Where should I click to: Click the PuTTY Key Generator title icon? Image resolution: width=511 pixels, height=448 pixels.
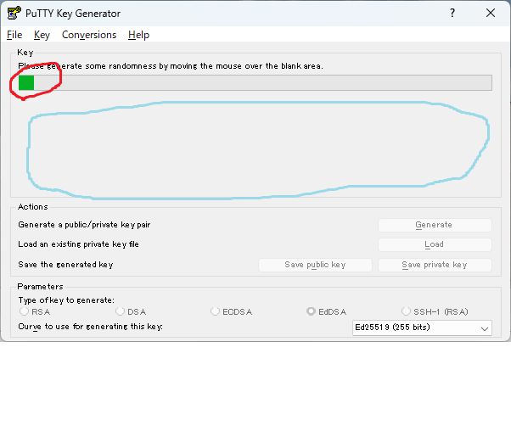14,13
